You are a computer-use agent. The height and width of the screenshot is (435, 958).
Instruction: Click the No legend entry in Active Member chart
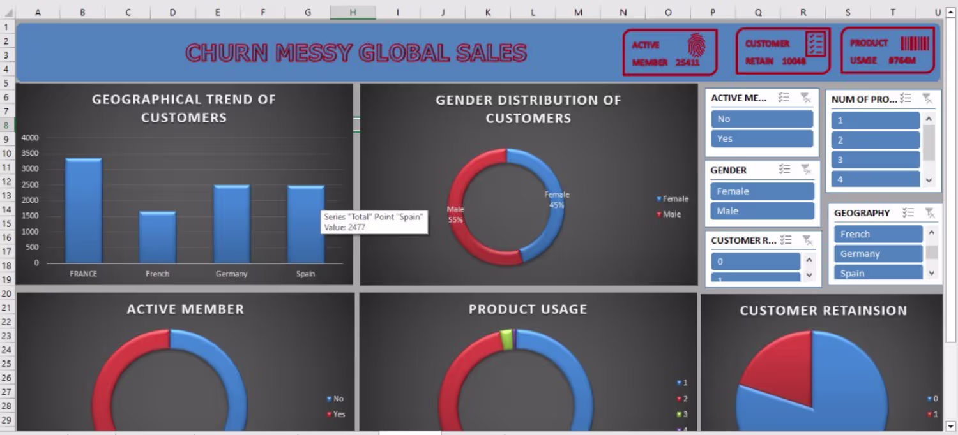coord(335,399)
